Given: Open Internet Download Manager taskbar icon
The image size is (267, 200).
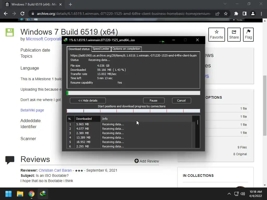Looking at the screenshot, I should tap(43, 194).
